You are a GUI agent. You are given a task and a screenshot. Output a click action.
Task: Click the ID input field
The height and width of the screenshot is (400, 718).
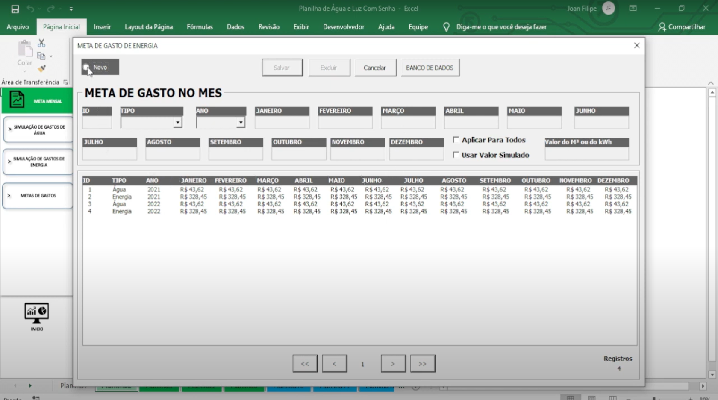click(x=97, y=123)
